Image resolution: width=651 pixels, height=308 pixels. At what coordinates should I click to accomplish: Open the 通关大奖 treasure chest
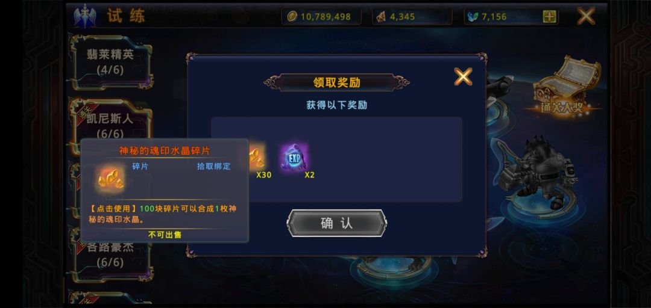coord(568,81)
